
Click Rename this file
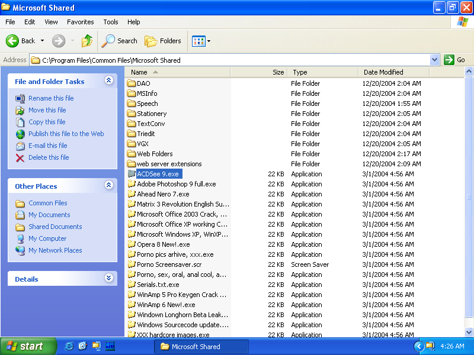51,98
